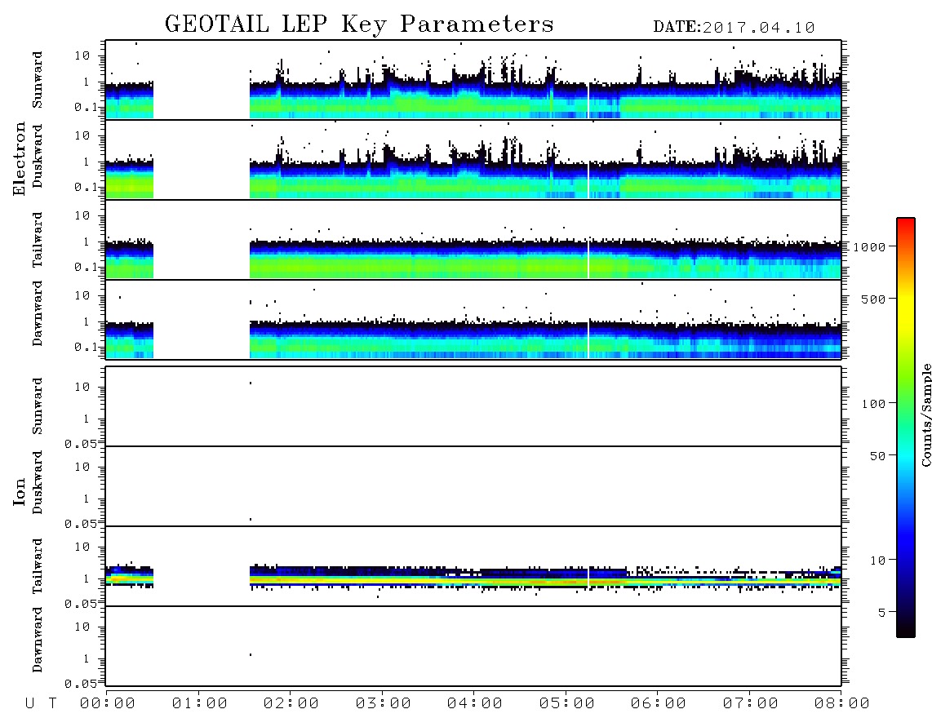Image resolution: width=932 pixels, height=718 pixels.
Task: Click the Electron Sunward spectrogram panel
Action: 473,80
